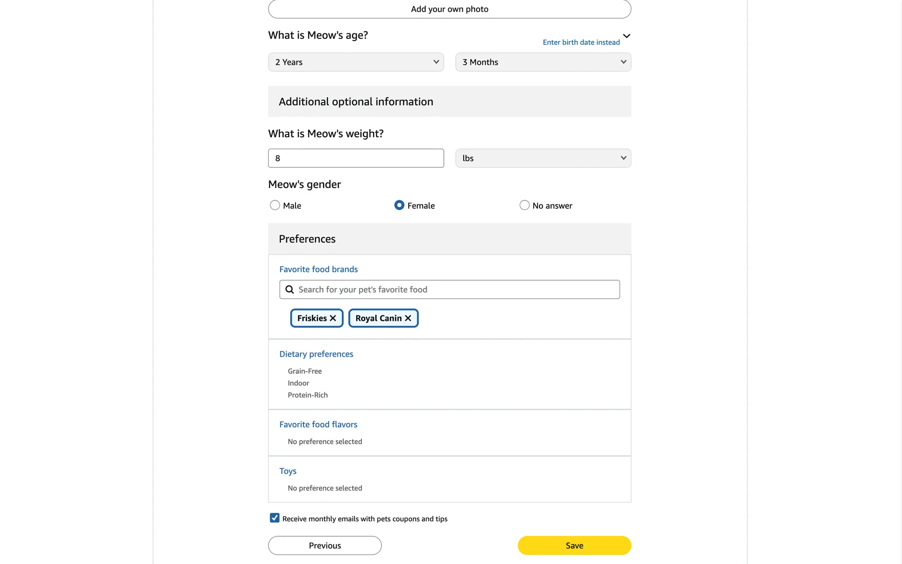Click the search magnifier icon
902x564 pixels.
coord(290,290)
